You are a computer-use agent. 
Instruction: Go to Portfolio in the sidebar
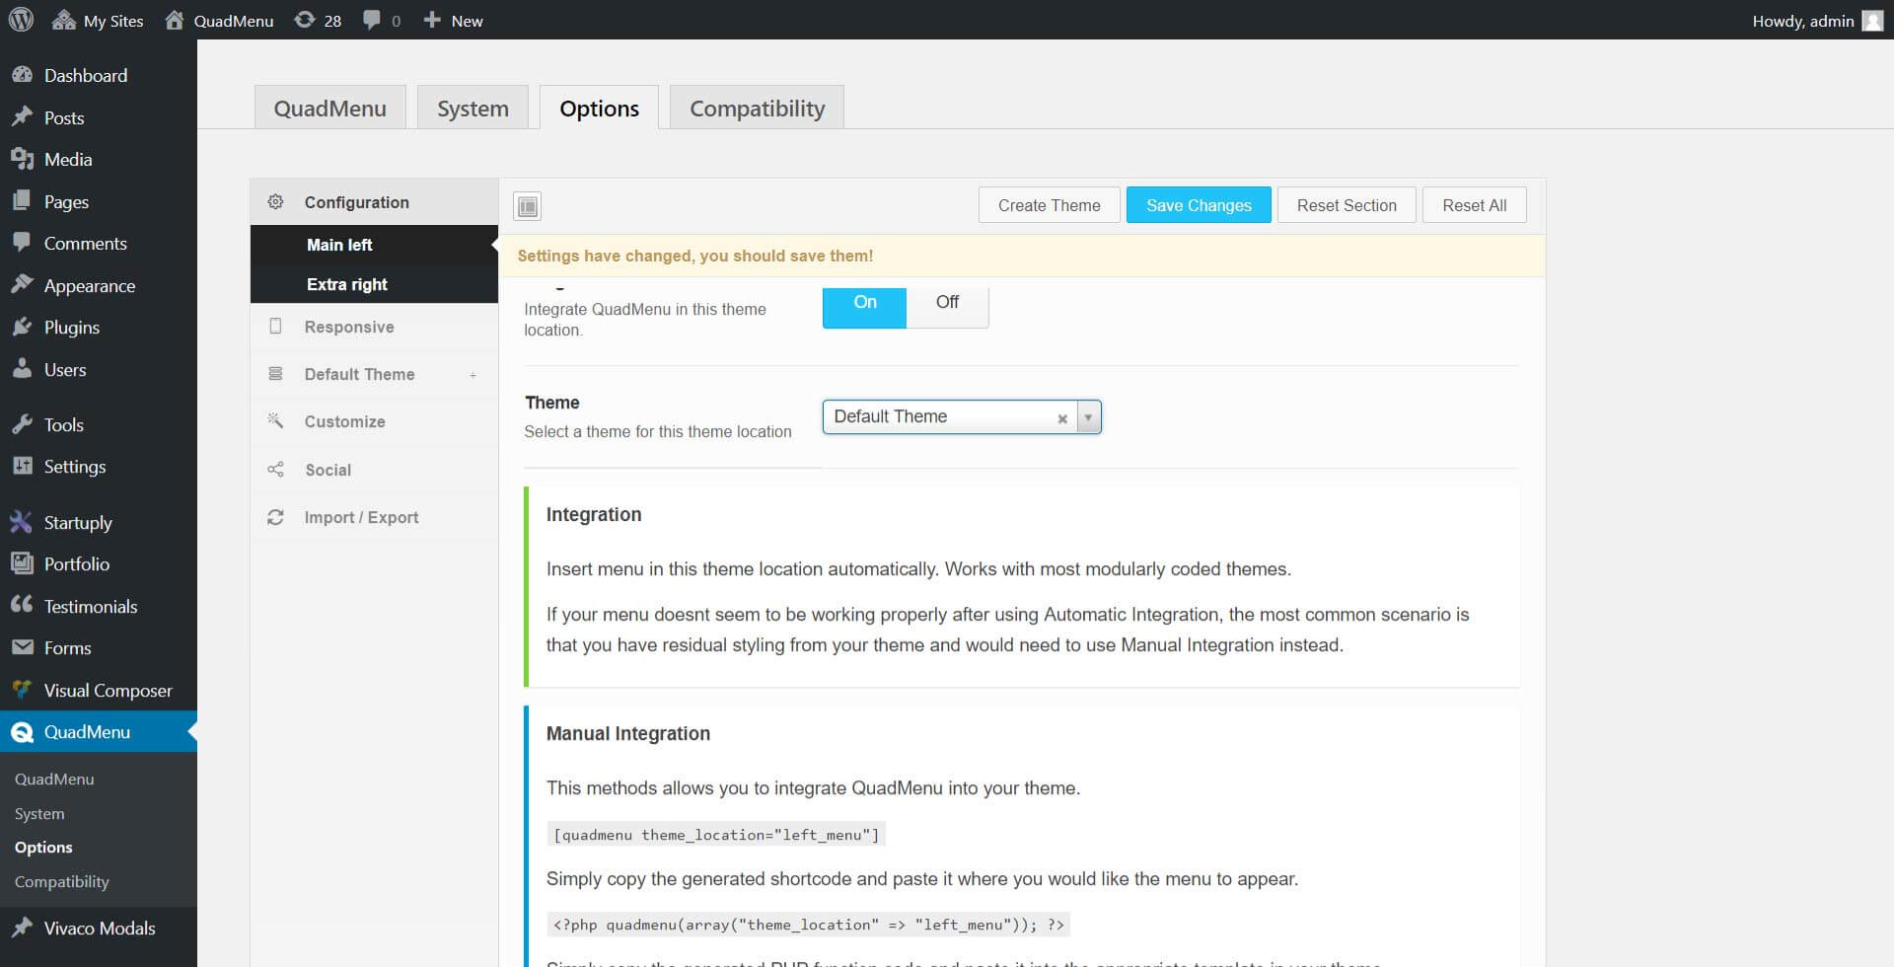coord(99,563)
